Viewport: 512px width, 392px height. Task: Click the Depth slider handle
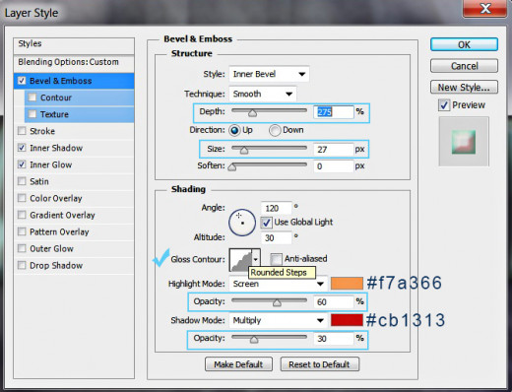(252, 113)
